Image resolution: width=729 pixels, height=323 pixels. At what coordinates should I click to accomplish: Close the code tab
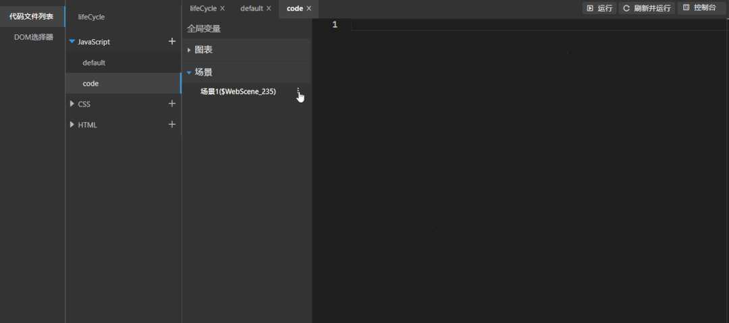coord(308,8)
